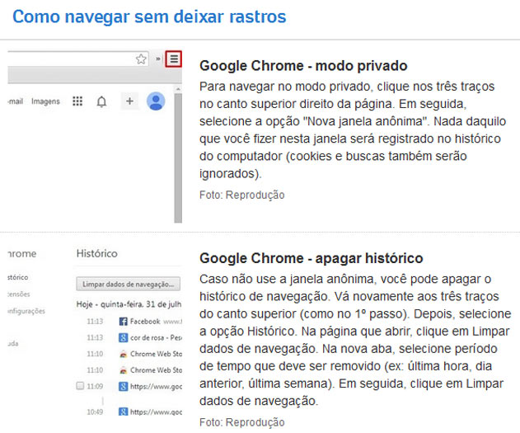The height and width of the screenshot is (433, 520).
Task: Open the https://www.goo entry at 11:09
Action: pos(156,386)
